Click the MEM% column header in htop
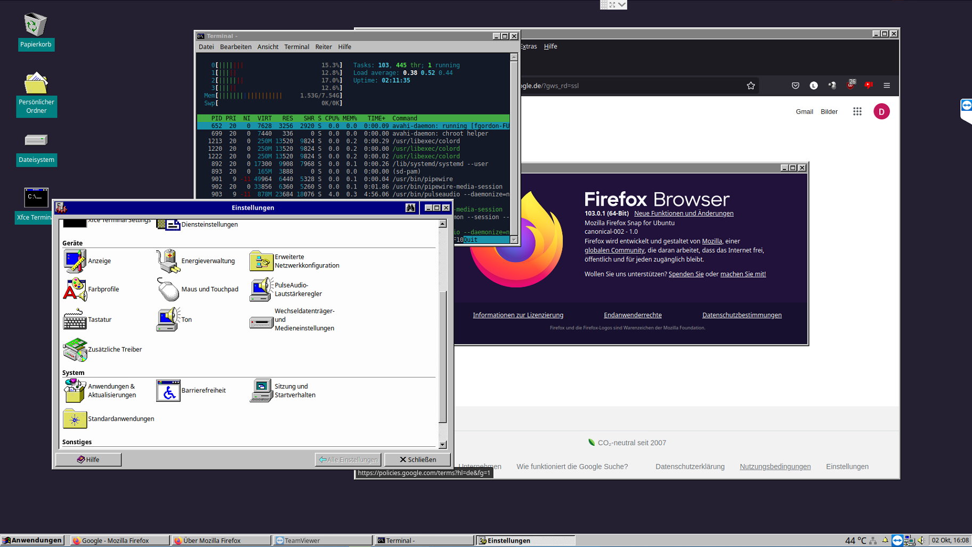Screen dimensions: 972x547 (x=350, y=118)
